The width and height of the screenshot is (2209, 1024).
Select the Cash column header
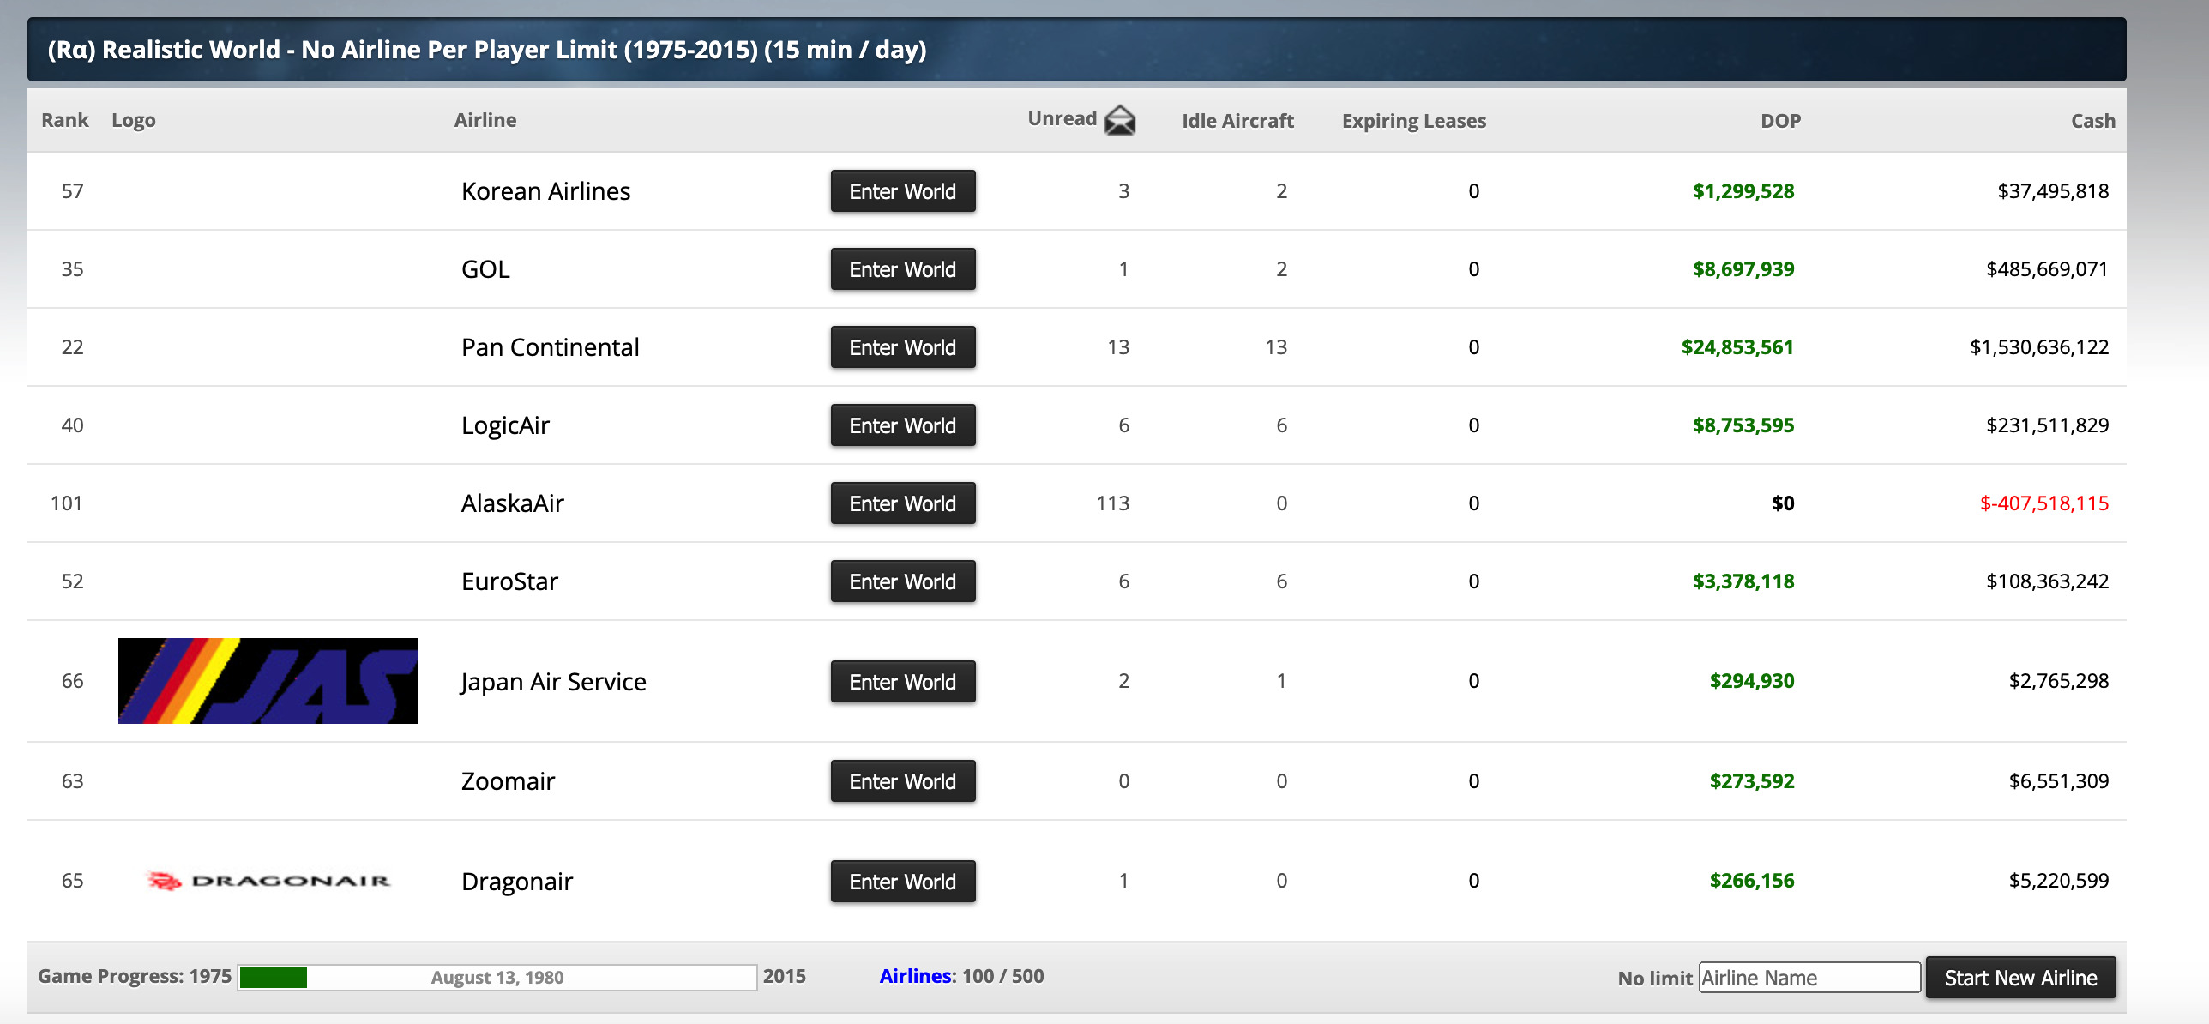(2093, 121)
